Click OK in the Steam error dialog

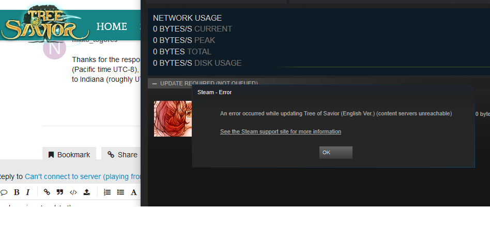[x=335, y=153]
